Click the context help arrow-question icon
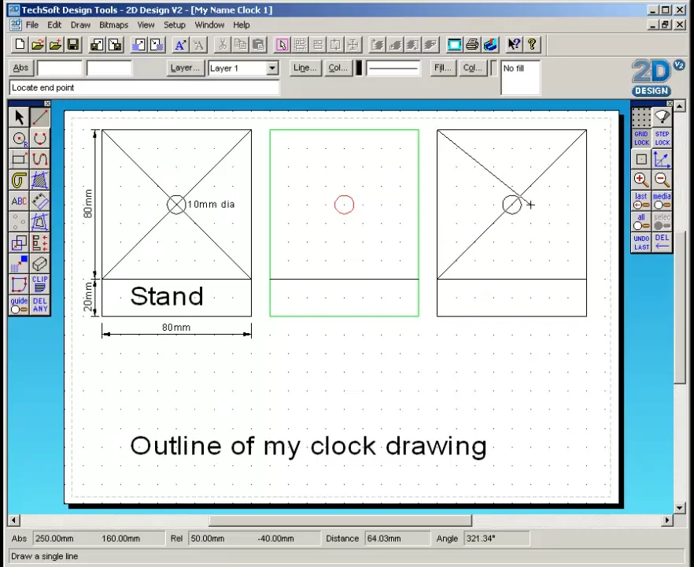 pos(514,44)
